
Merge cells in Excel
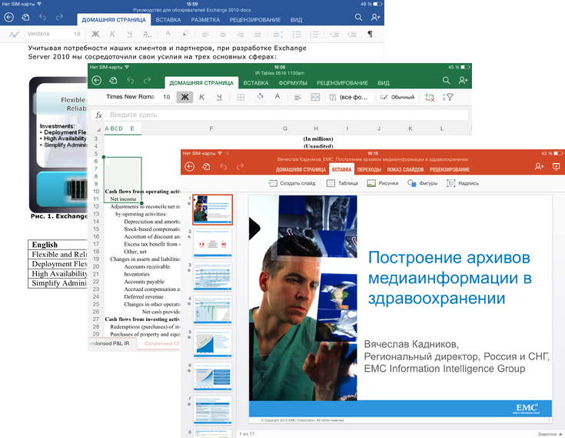[x=315, y=97]
